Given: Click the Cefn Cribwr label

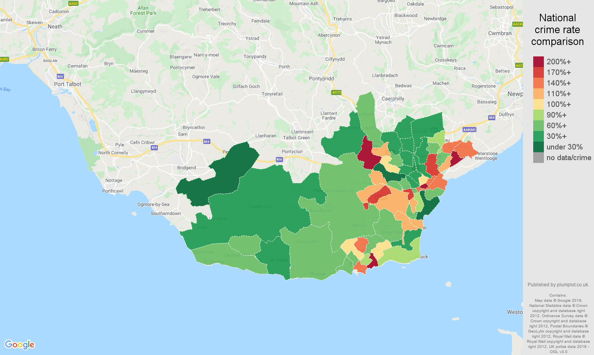Looking at the screenshot, I should (x=142, y=142).
